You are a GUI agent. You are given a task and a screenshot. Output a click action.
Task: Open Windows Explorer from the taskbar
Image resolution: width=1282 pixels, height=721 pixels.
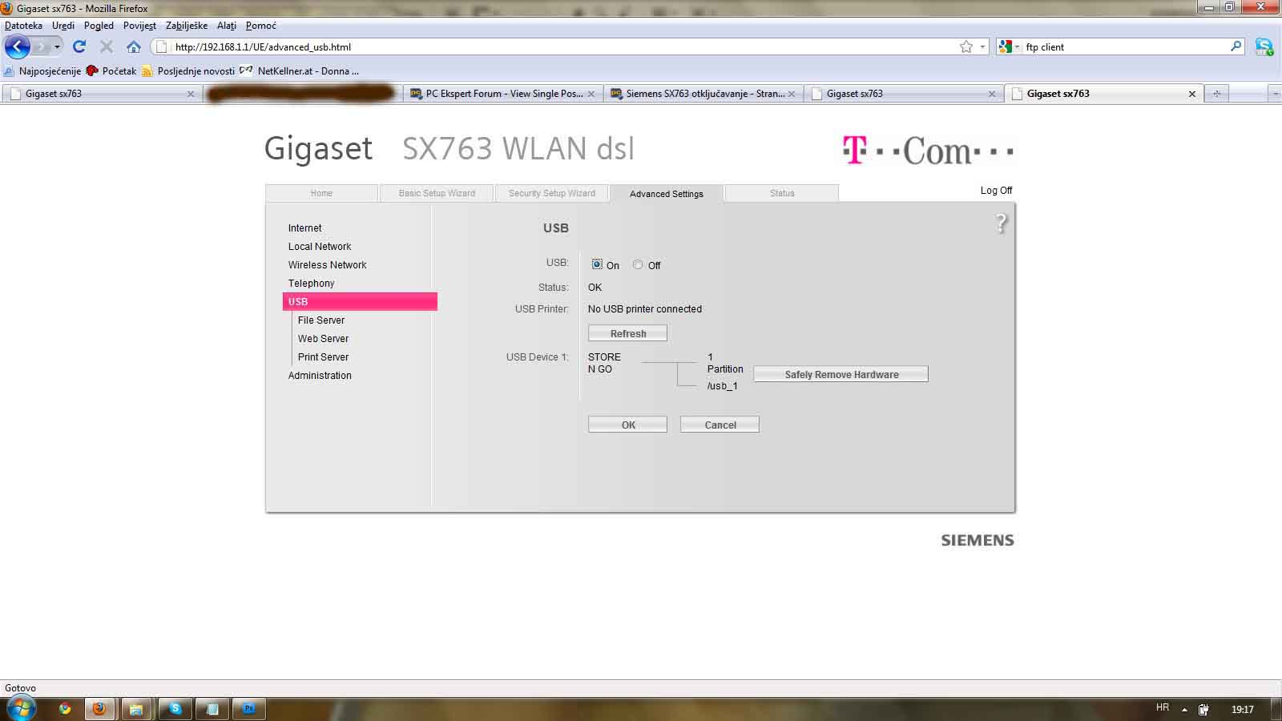click(x=136, y=709)
